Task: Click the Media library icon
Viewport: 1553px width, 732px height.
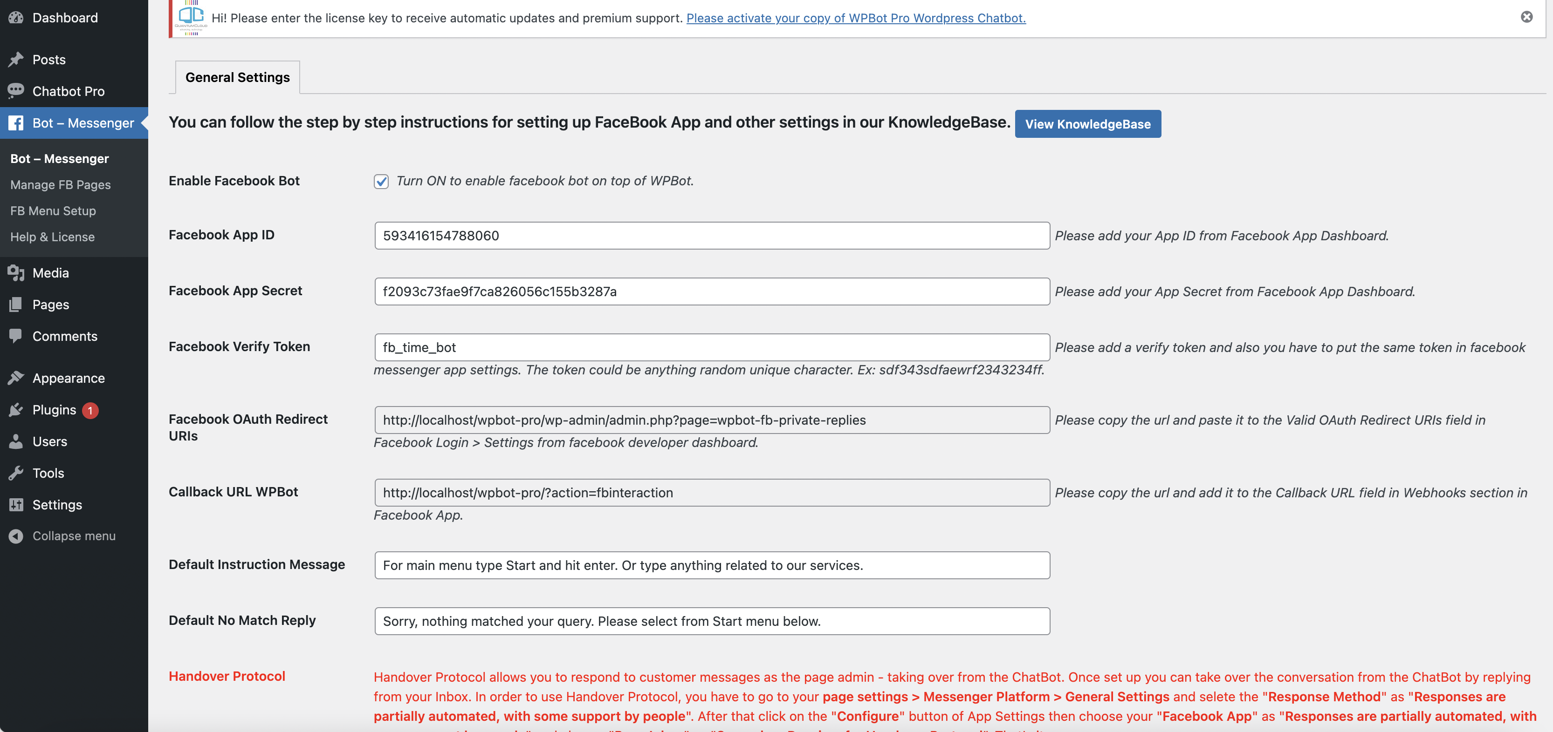Action: point(16,273)
